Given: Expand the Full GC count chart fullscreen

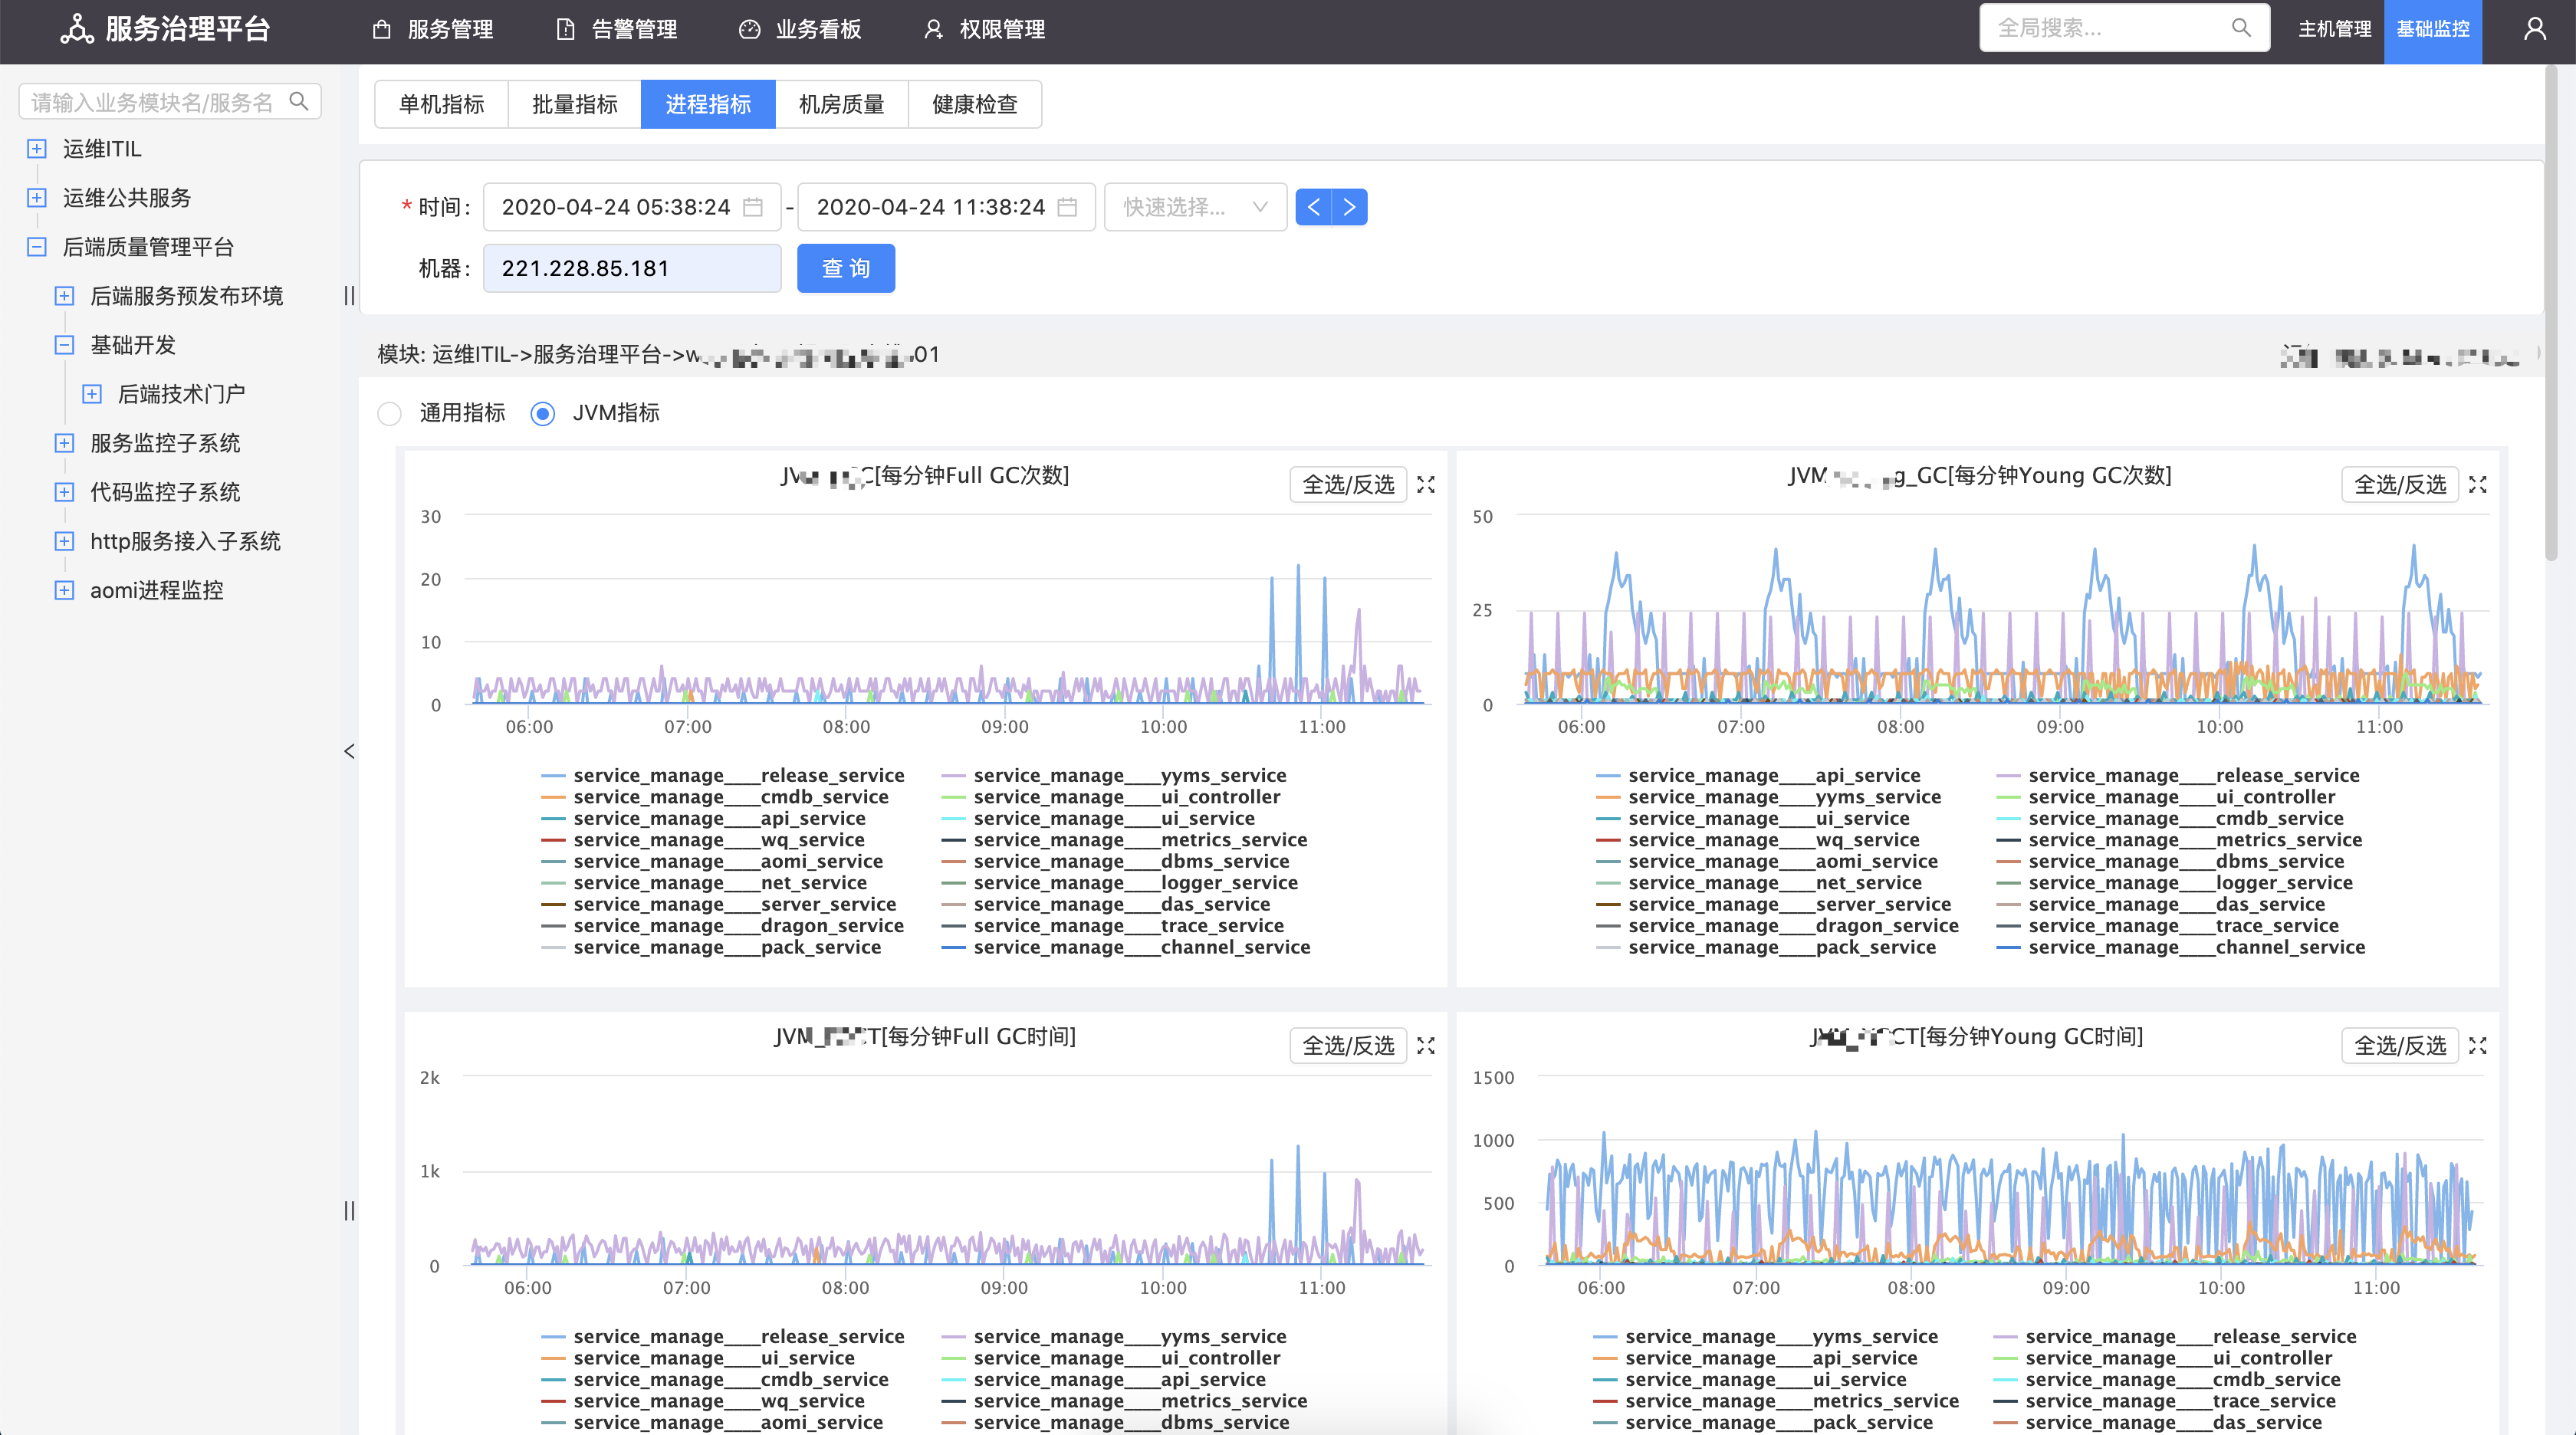Looking at the screenshot, I should [1426, 484].
